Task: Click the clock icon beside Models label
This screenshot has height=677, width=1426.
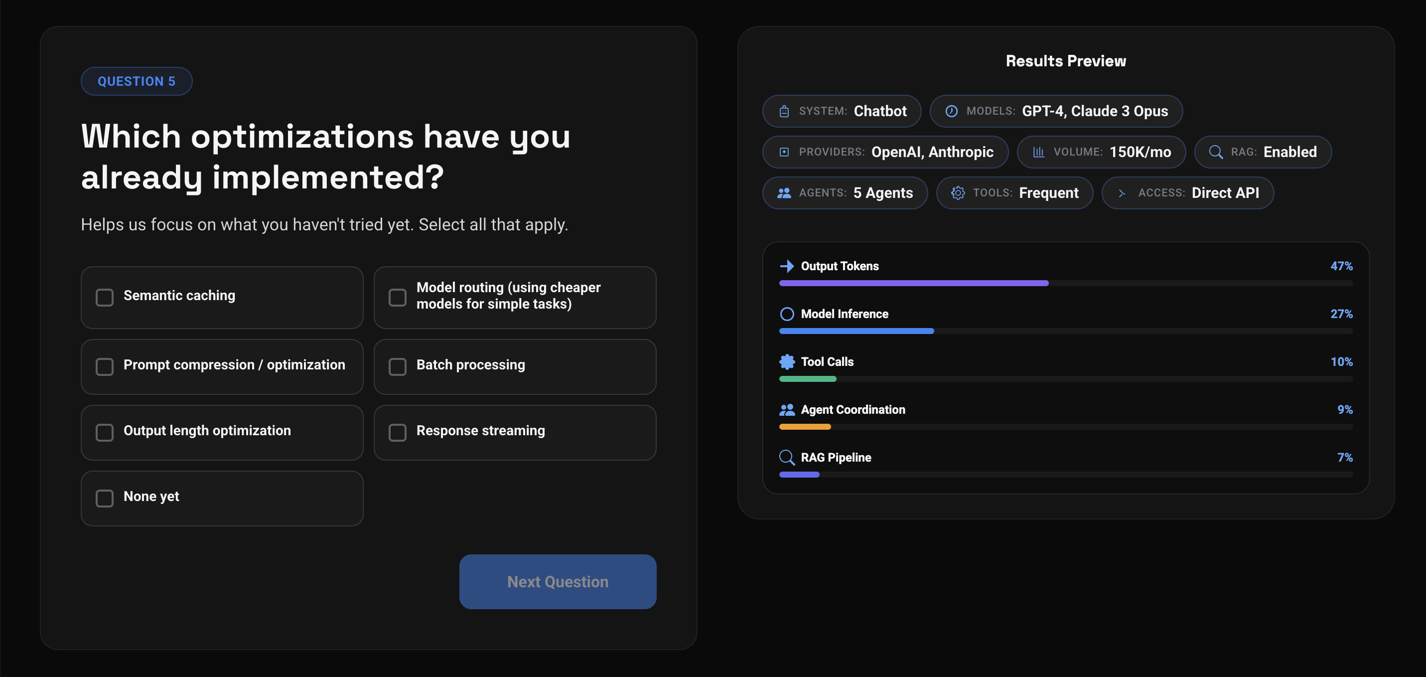Action: pyautogui.click(x=951, y=111)
